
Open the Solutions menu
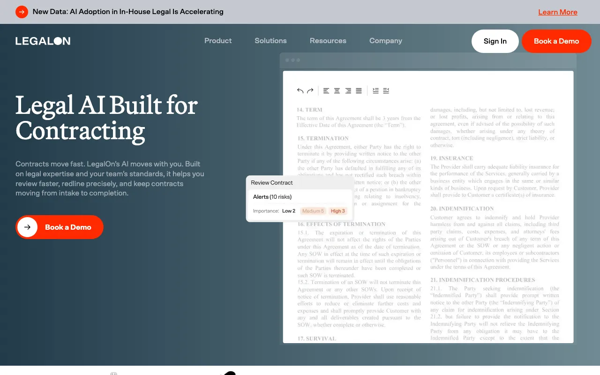tap(270, 41)
